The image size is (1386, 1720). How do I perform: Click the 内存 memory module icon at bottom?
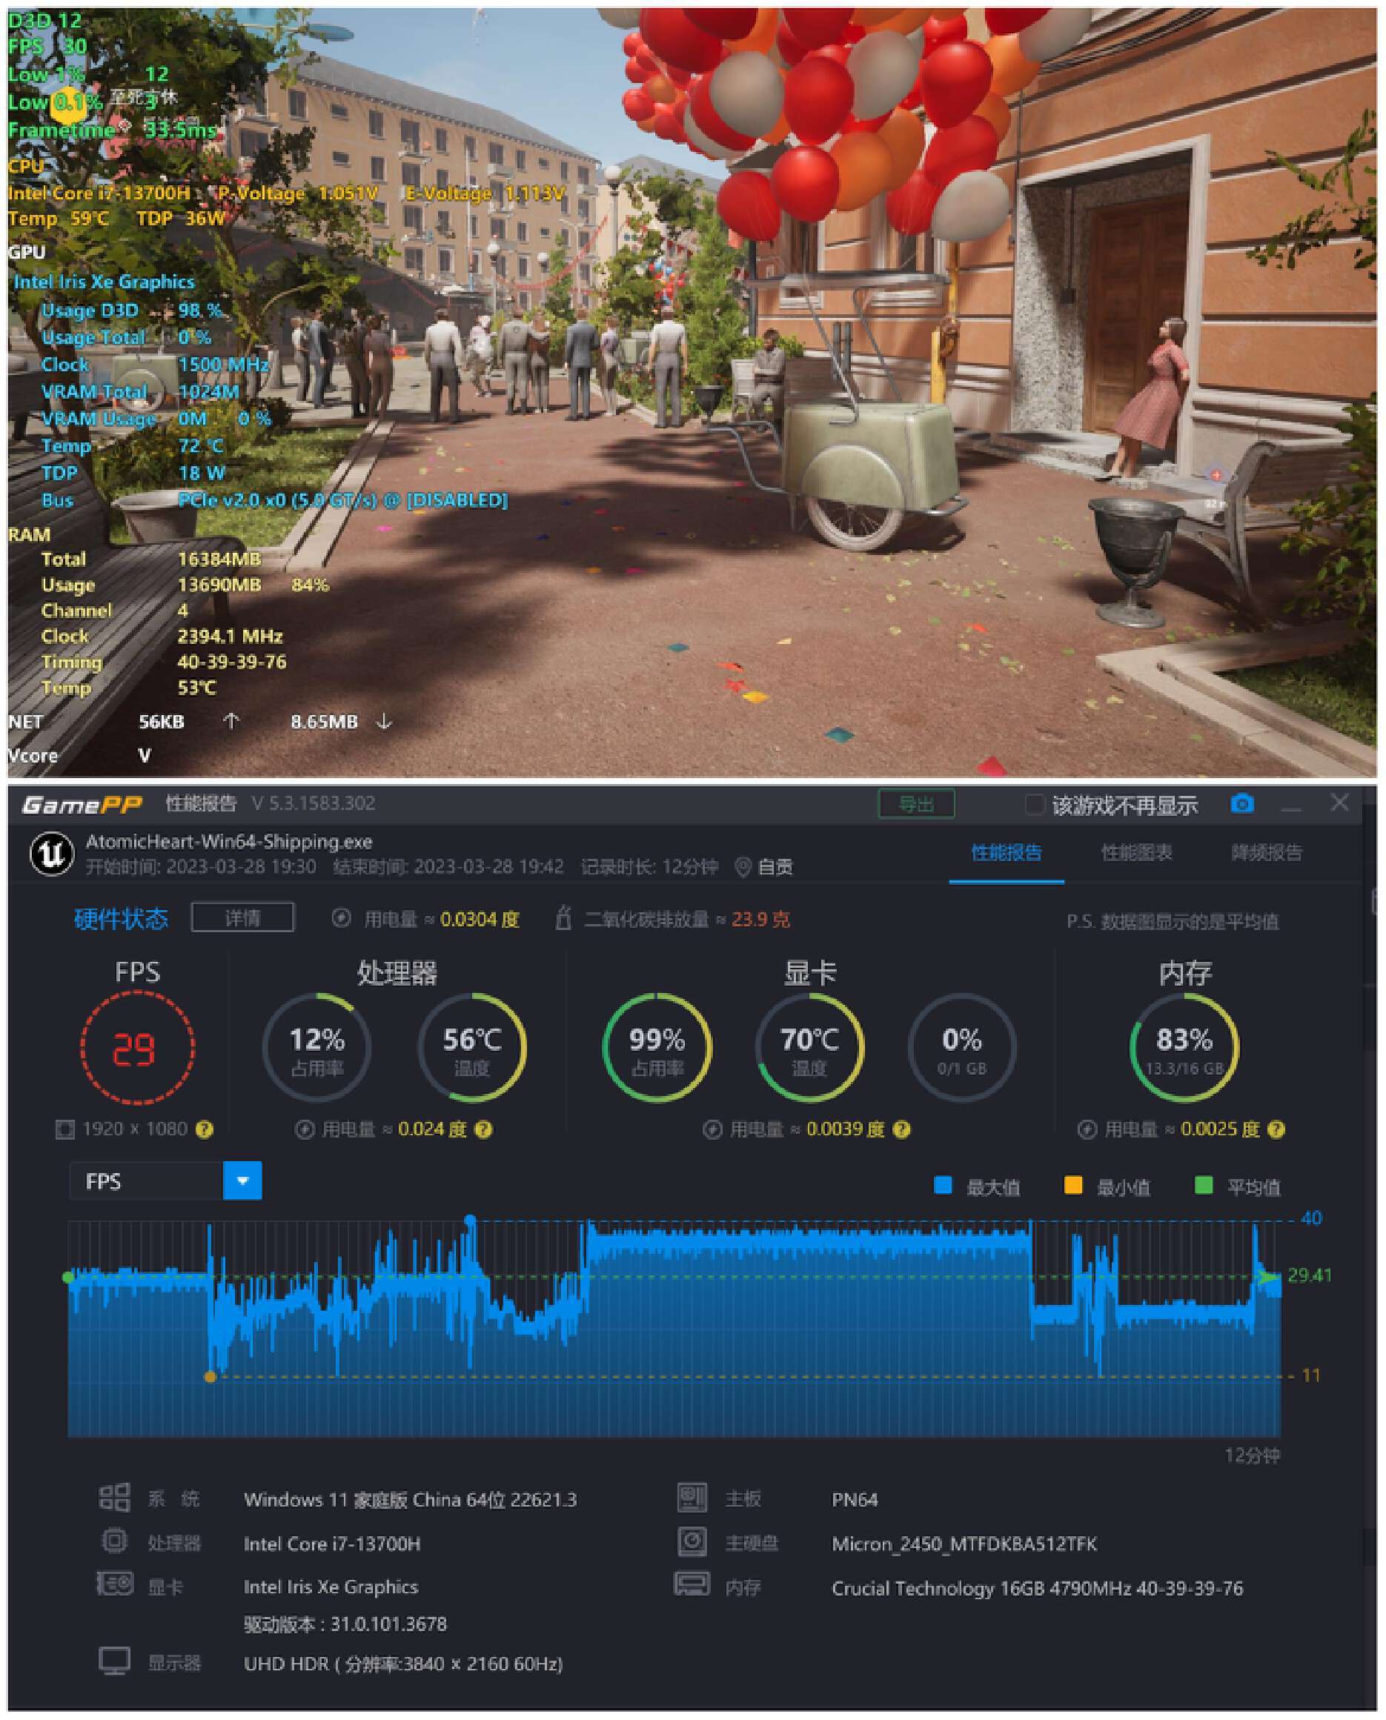point(692,1584)
